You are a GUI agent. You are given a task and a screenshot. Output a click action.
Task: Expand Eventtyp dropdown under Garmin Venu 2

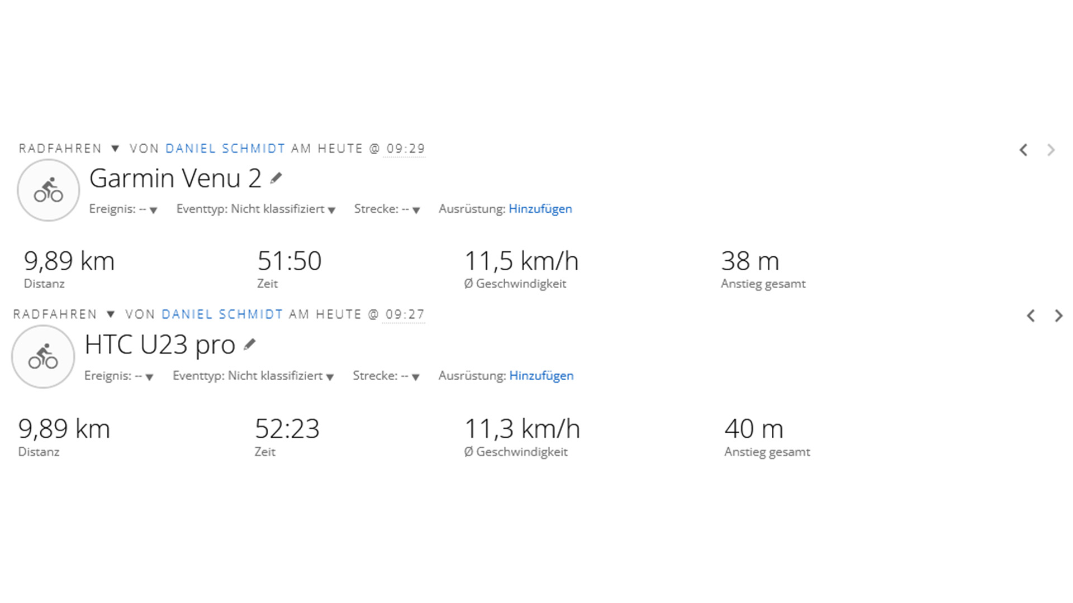(331, 210)
